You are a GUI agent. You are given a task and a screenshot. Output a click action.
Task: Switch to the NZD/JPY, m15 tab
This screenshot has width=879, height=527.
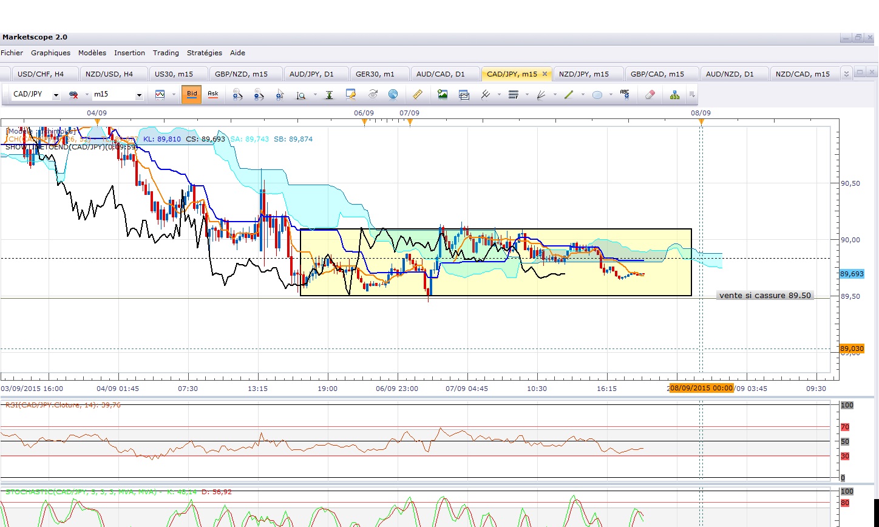tap(588, 74)
